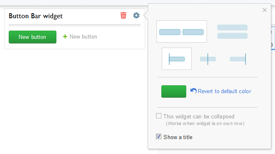This screenshot has height=154, width=275.
Task: Click the green 'New button' button
Action: tap(32, 37)
